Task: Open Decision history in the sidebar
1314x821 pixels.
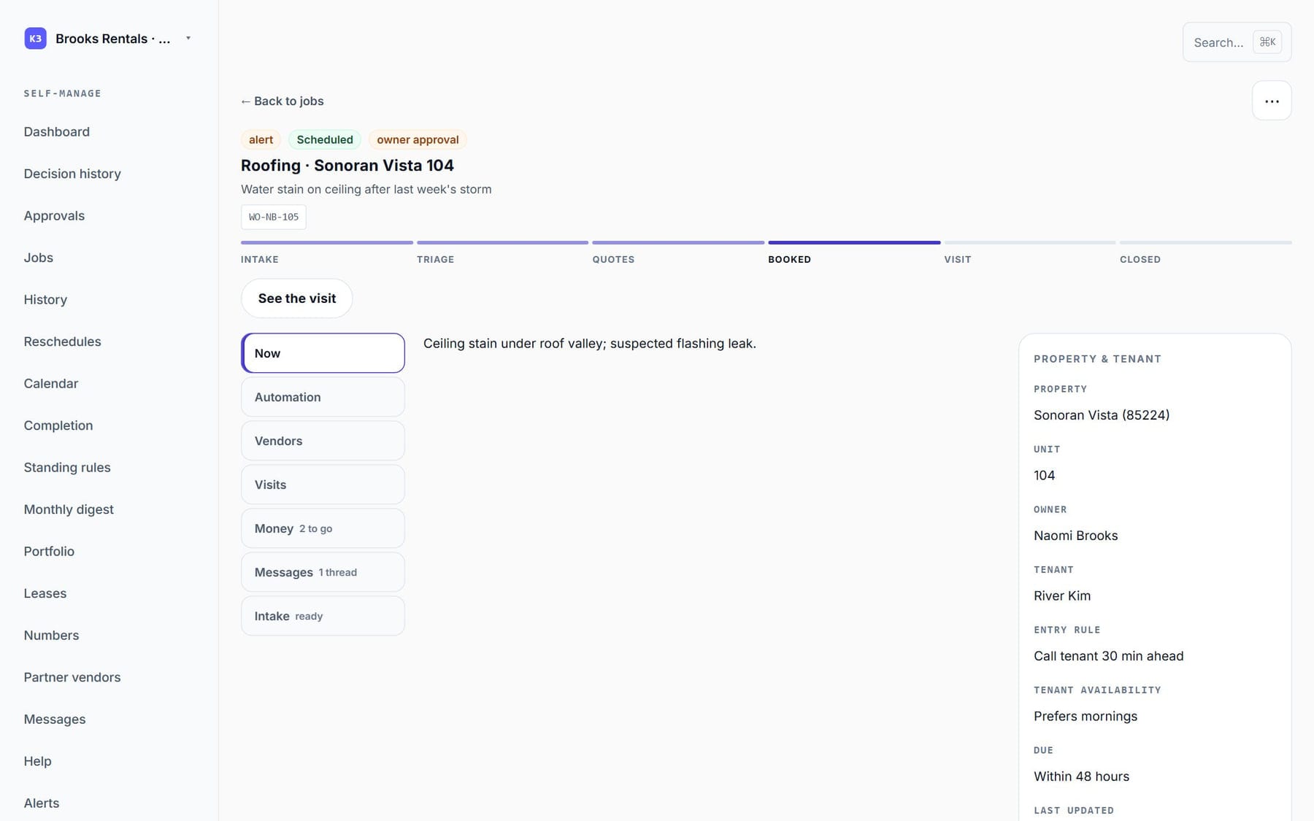Action: (72, 174)
